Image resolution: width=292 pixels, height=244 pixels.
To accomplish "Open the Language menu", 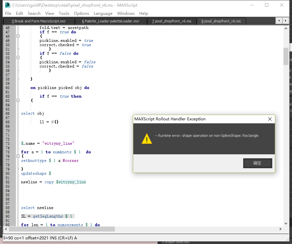I will click(x=103, y=13).
